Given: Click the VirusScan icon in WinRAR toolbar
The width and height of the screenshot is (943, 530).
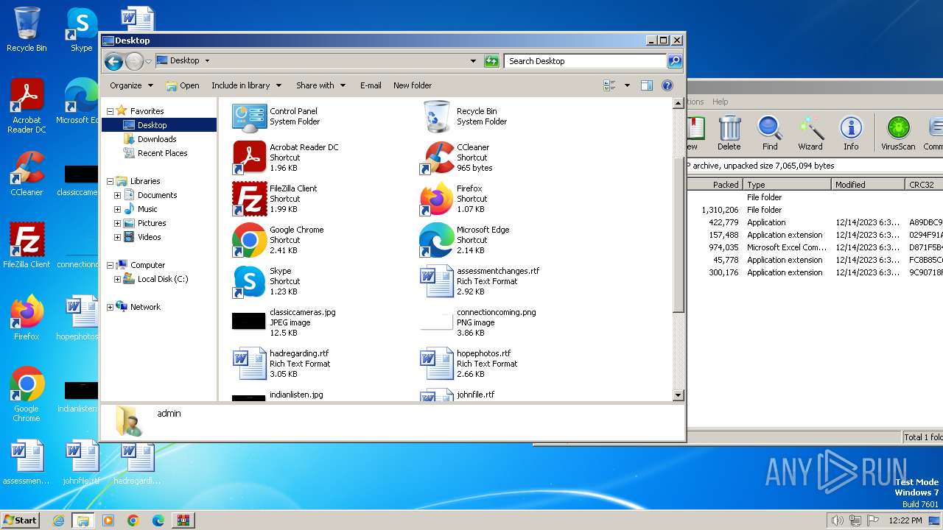Looking at the screenshot, I should click(898, 133).
